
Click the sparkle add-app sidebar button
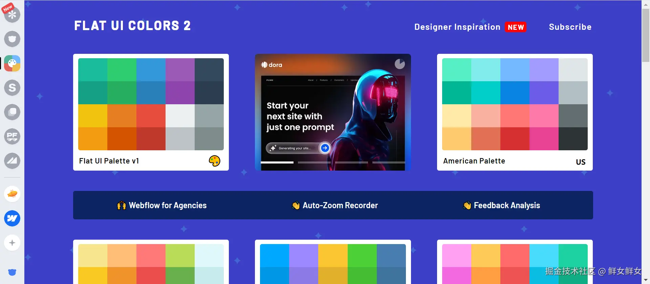[12, 243]
